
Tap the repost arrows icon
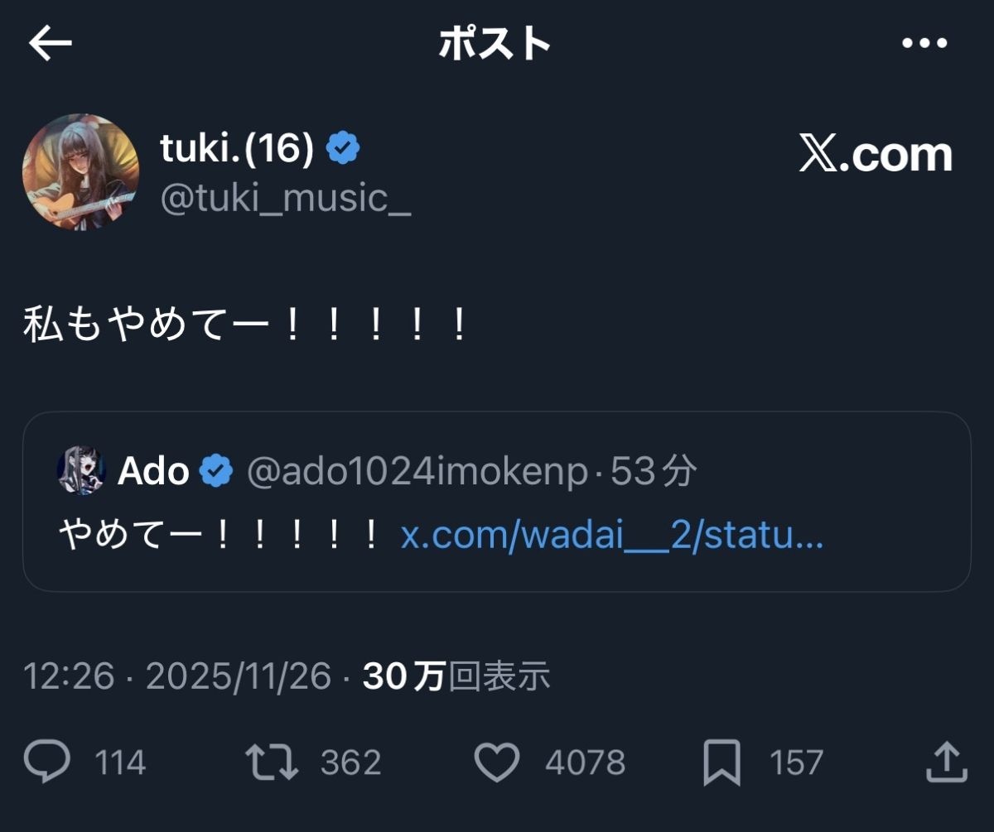tap(273, 762)
